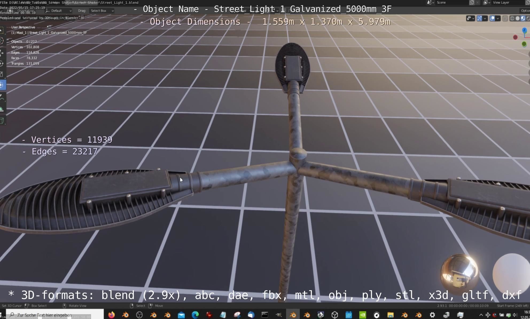Expand the system tray hidden icons chevron
This screenshot has height=319, width=530.
[481, 315]
